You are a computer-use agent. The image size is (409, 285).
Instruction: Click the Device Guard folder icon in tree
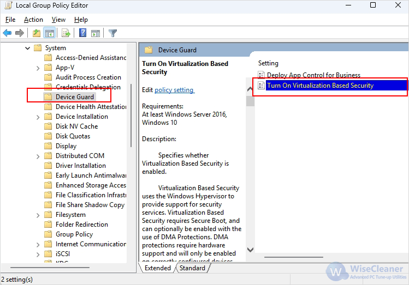[48, 97]
